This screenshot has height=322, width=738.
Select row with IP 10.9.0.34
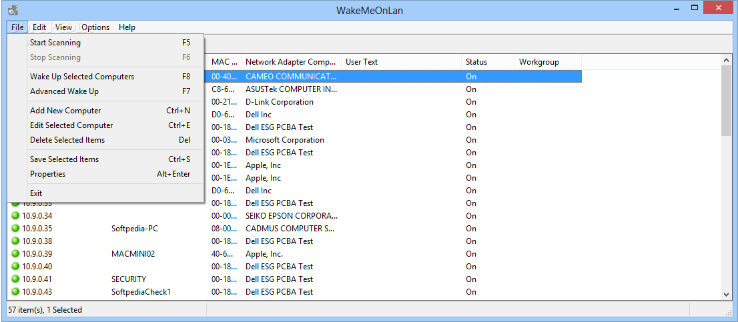295,216
